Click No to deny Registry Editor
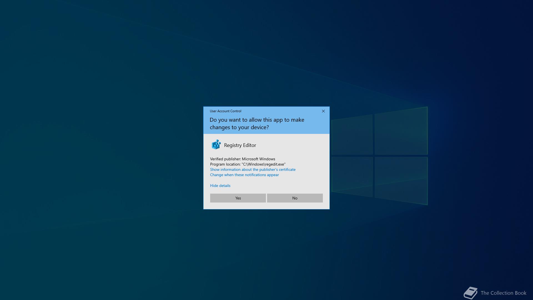 point(295,198)
